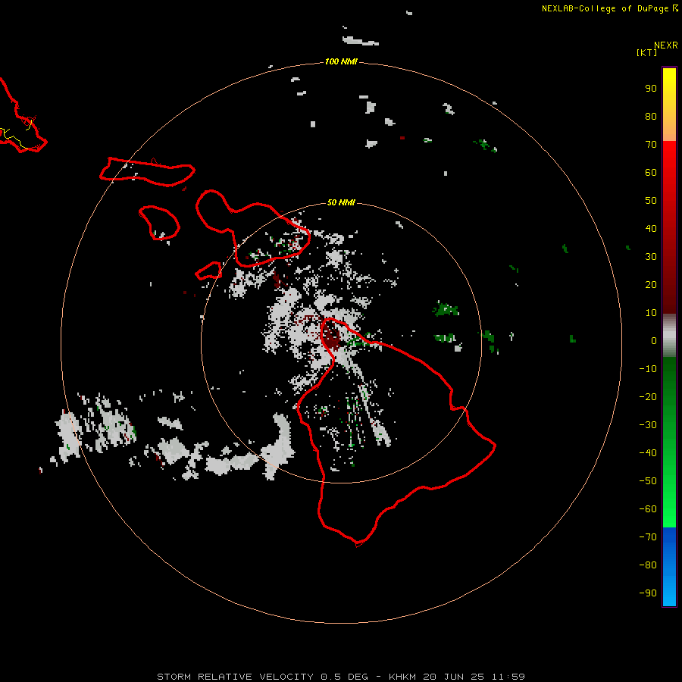682x682 pixels.
Task: Click the KHKM station identifier in caption
Action: tap(403, 677)
